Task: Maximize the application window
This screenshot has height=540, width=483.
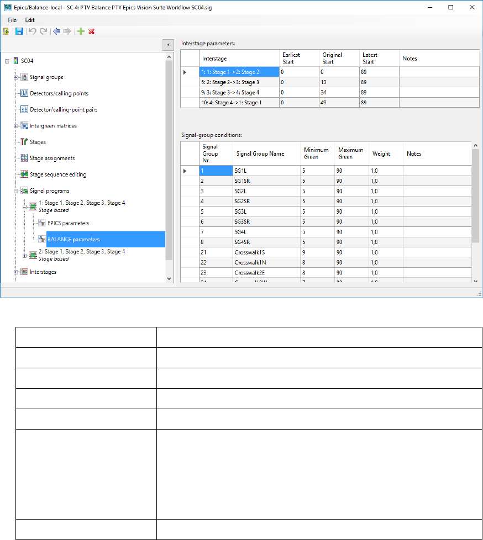Action: pos(450,7)
